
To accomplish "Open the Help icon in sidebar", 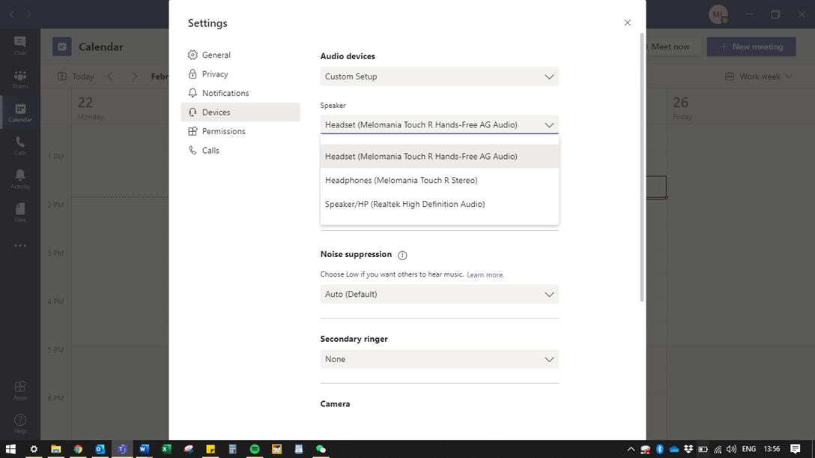I will pos(20,423).
